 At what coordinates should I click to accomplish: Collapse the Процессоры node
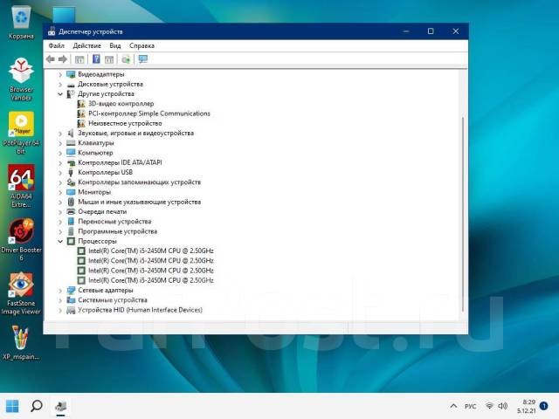click(x=60, y=241)
